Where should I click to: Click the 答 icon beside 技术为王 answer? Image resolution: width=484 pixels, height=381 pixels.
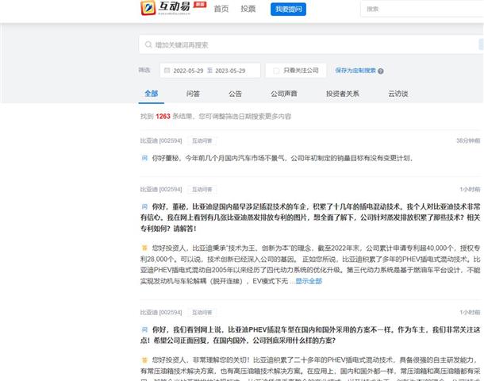coord(144,248)
